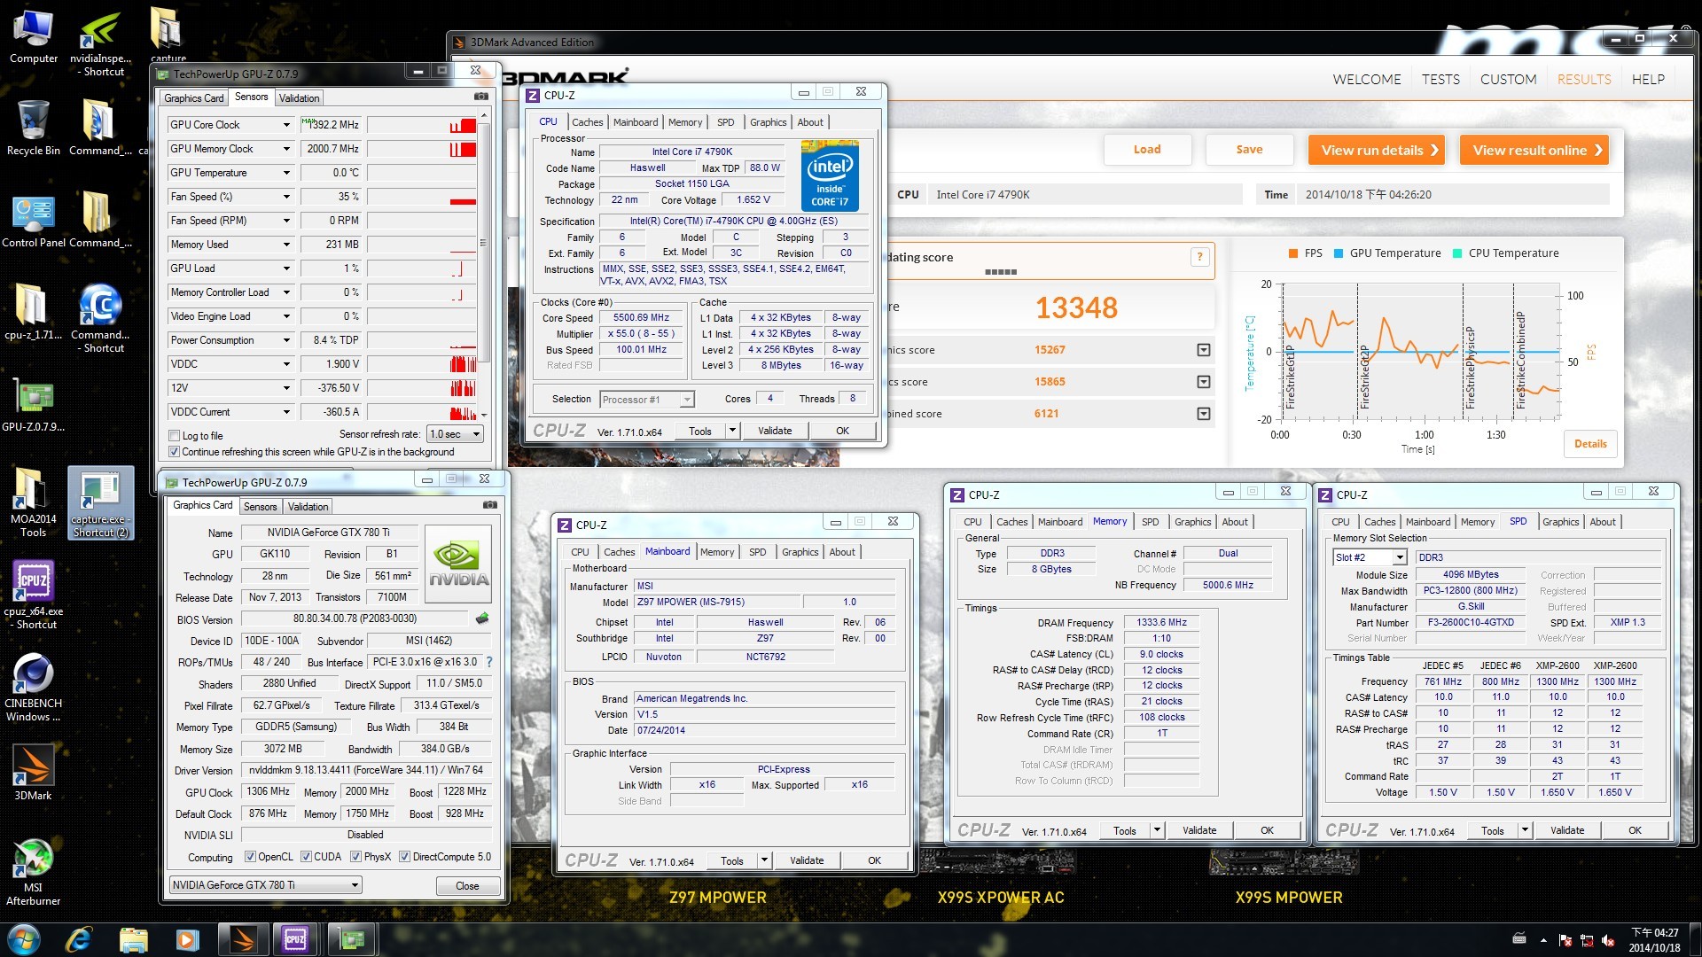The width and height of the screenshot is (1702, 957).
Task: Click the question mark help icon in 3DMark score panel
Action: tap(1199, 257)
